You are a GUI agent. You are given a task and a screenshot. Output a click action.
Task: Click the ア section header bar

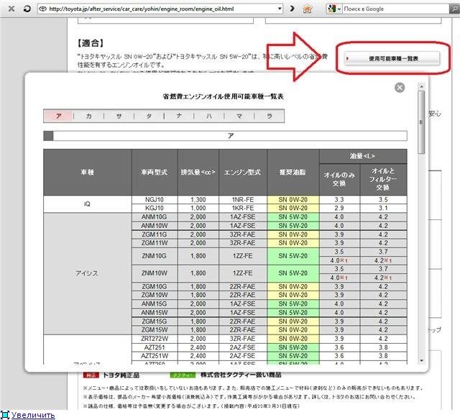pyautogui.click(x=225, y=136)
